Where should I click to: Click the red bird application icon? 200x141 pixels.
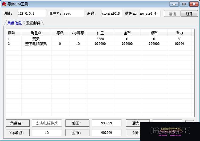point(4,4)
